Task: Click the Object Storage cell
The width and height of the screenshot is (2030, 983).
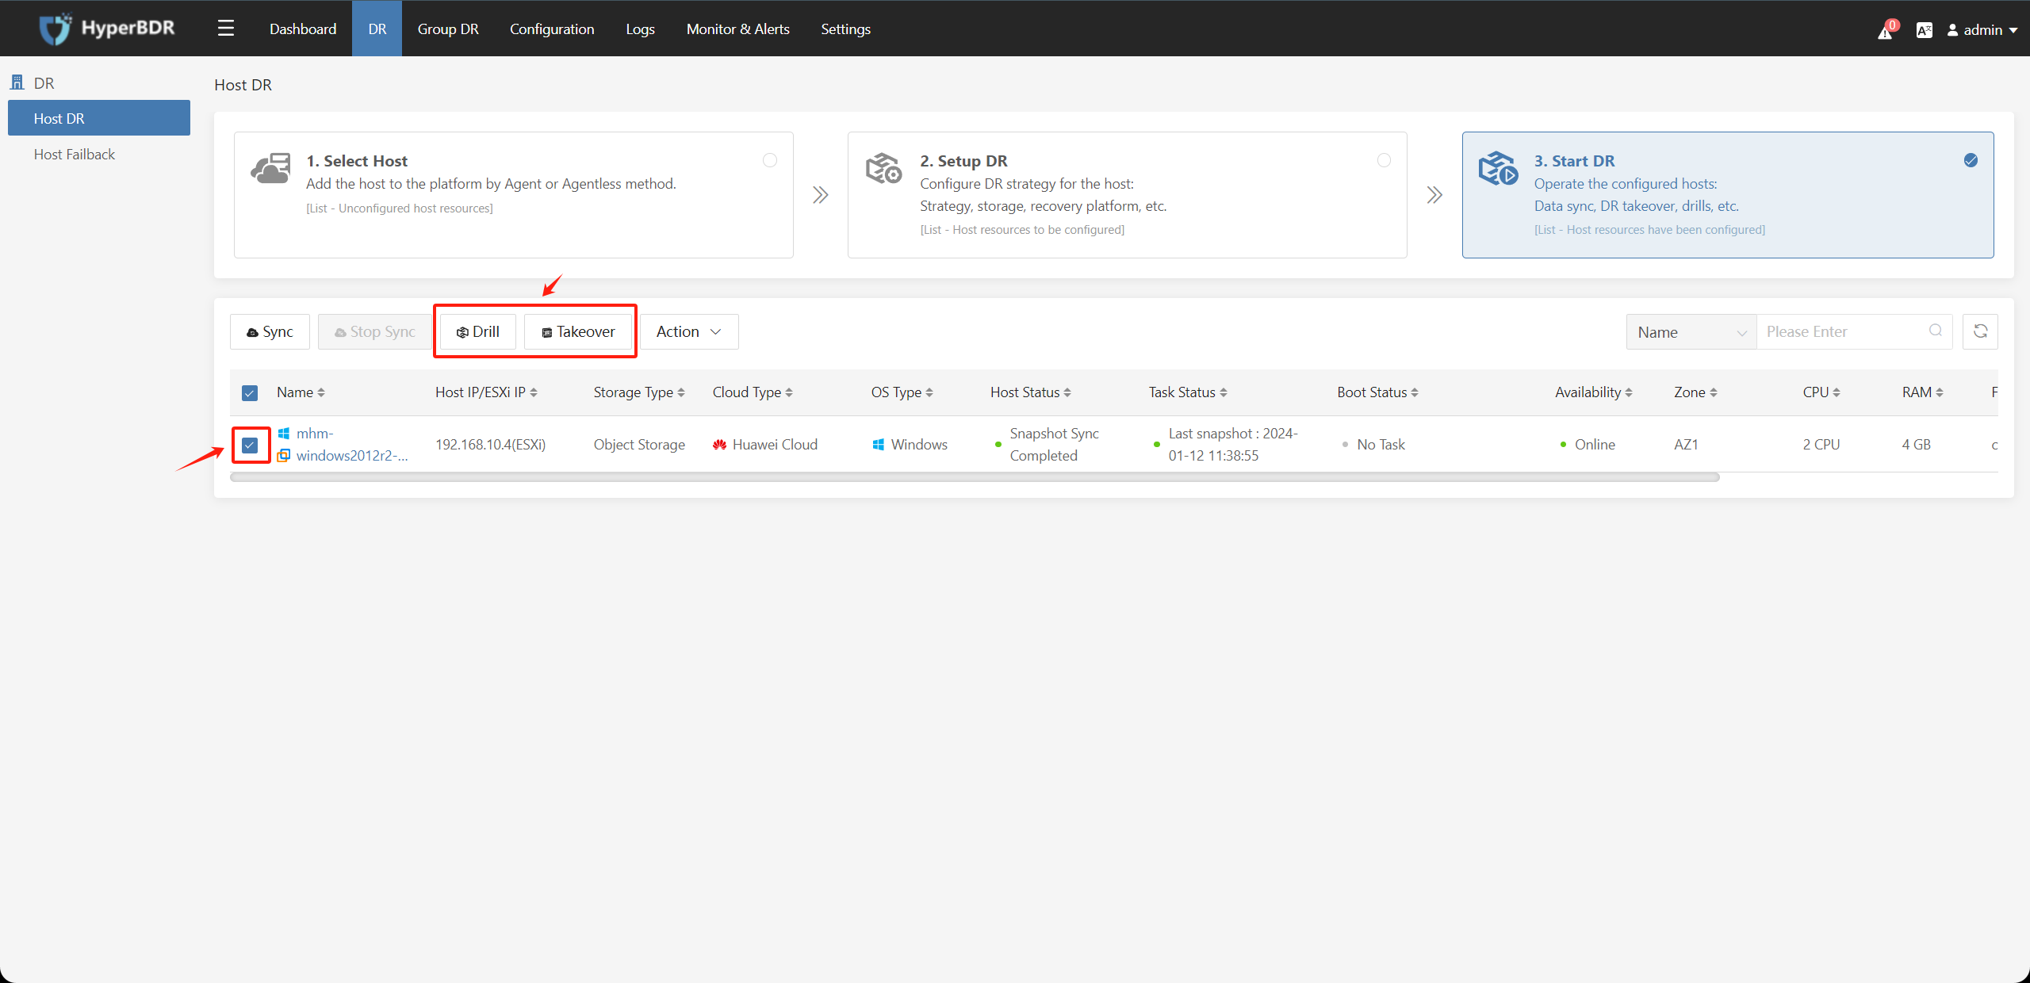Action: [x=639, y=445]
